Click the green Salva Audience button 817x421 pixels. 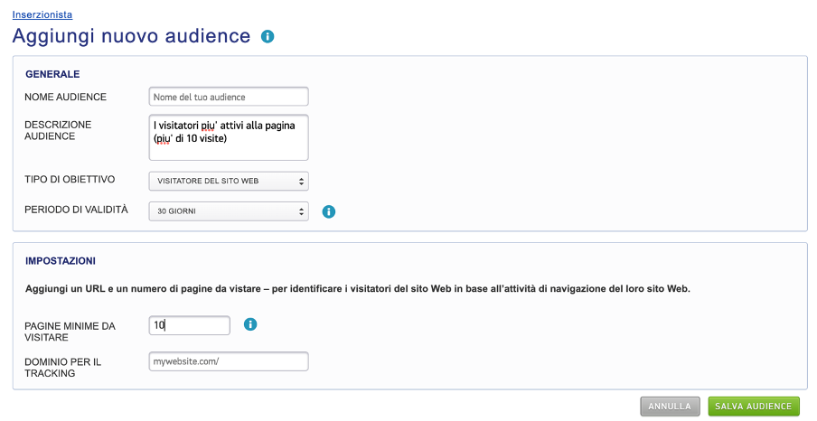click(754, 407)
